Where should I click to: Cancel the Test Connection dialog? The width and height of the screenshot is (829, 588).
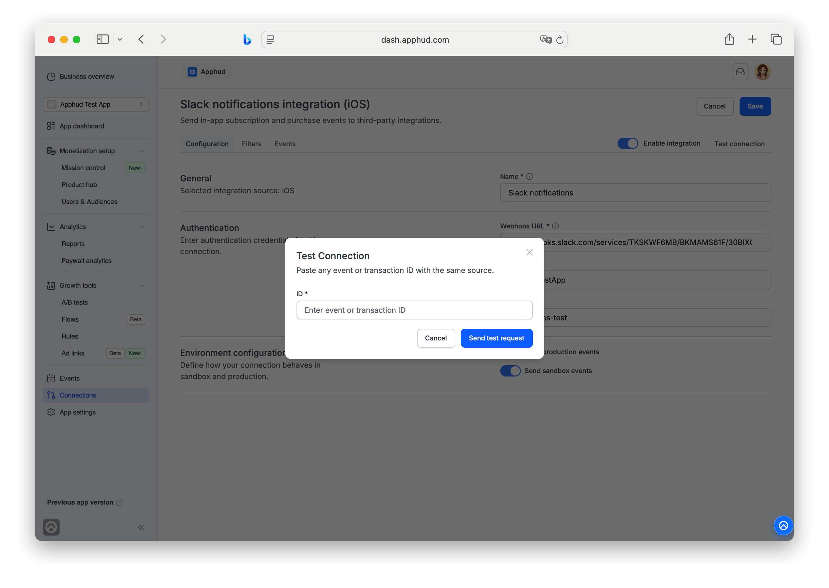pyautogui.click(x=436, y=338)
